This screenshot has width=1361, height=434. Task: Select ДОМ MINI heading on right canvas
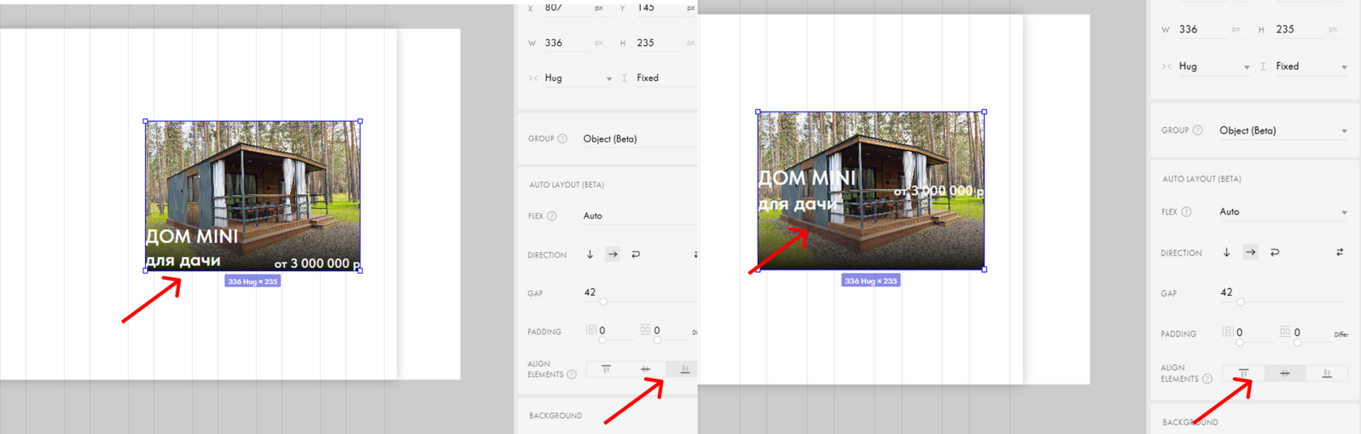807,178
